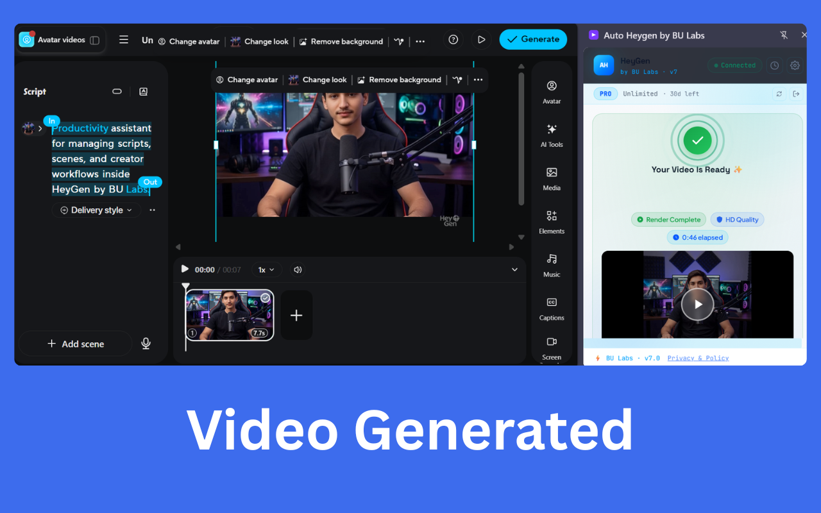Open the 1x playback speed dropdown

point(266,270)
